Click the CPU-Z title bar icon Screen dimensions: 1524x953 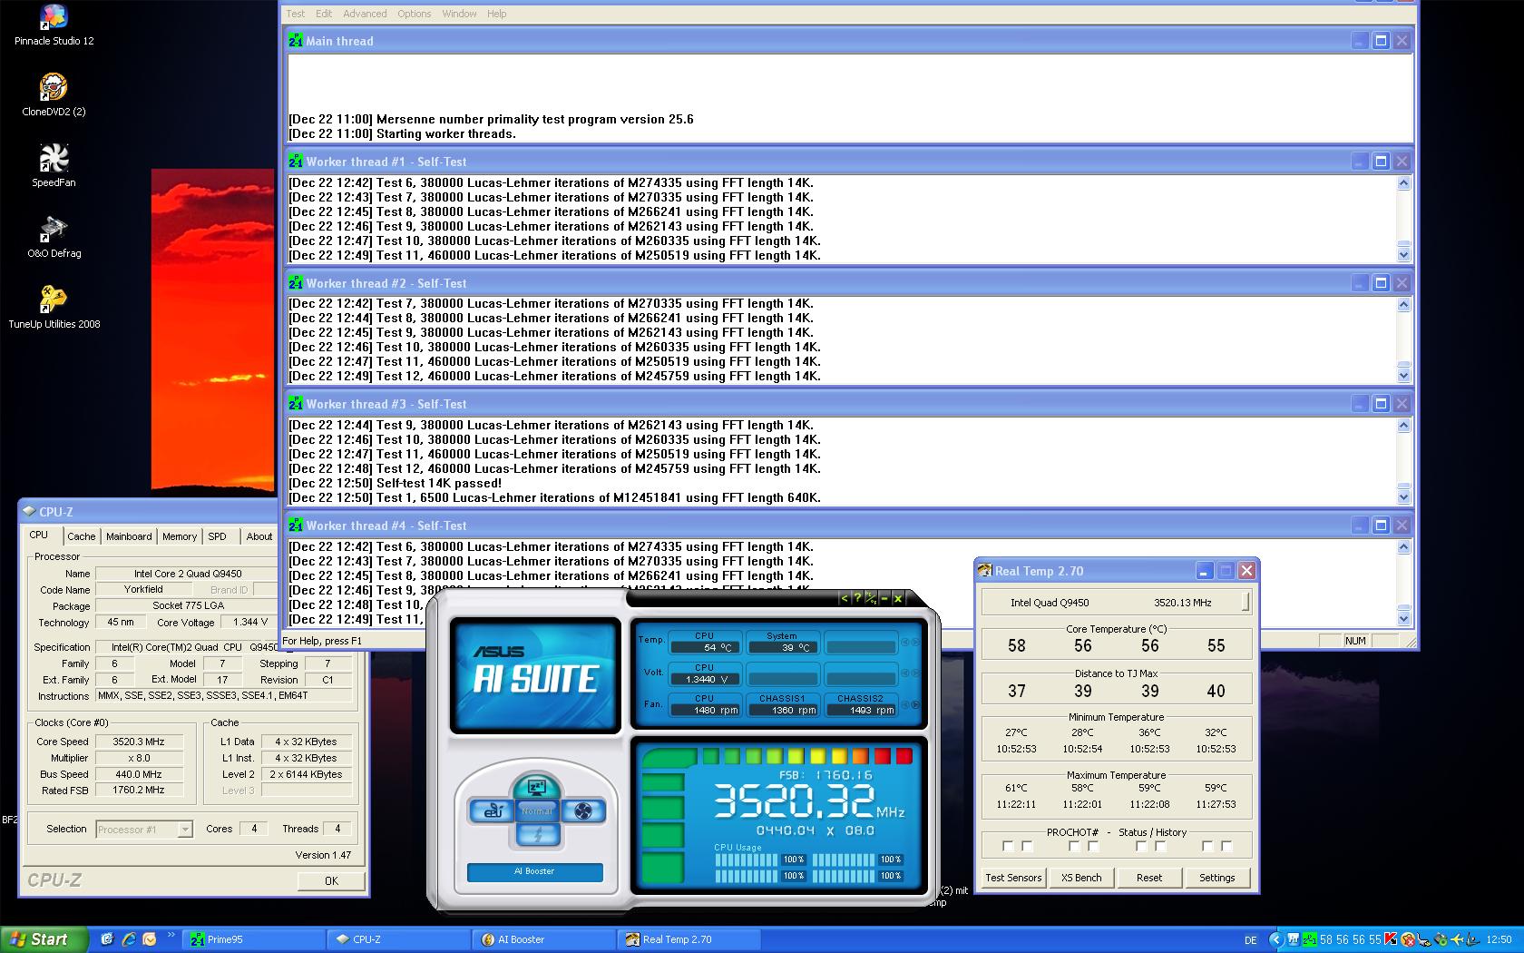click(29, 511)
